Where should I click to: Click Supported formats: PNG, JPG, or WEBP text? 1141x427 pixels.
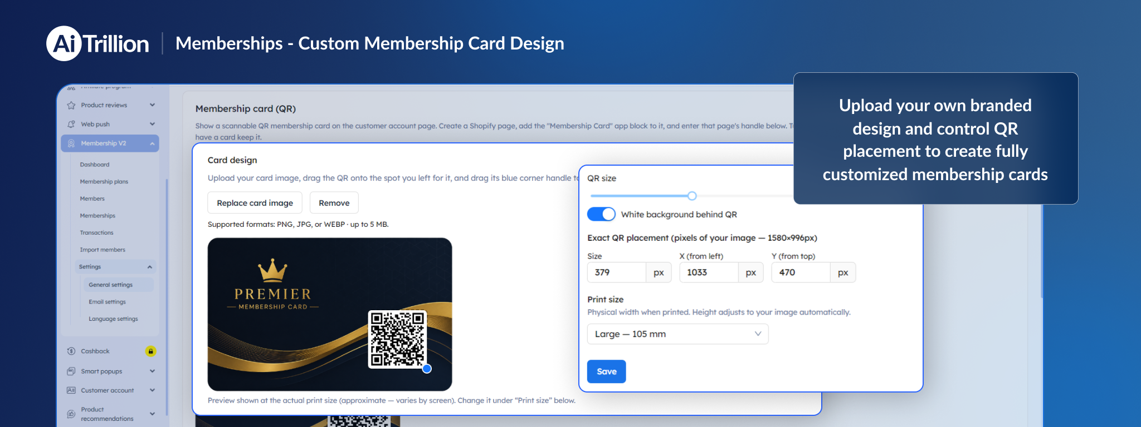(x=298, y=225)
